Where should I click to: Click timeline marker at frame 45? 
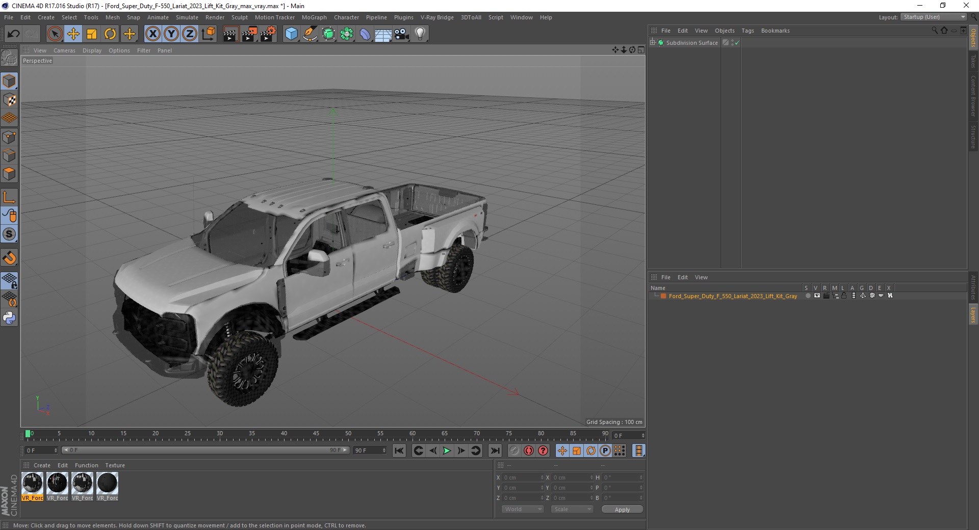tap(316, 434)
